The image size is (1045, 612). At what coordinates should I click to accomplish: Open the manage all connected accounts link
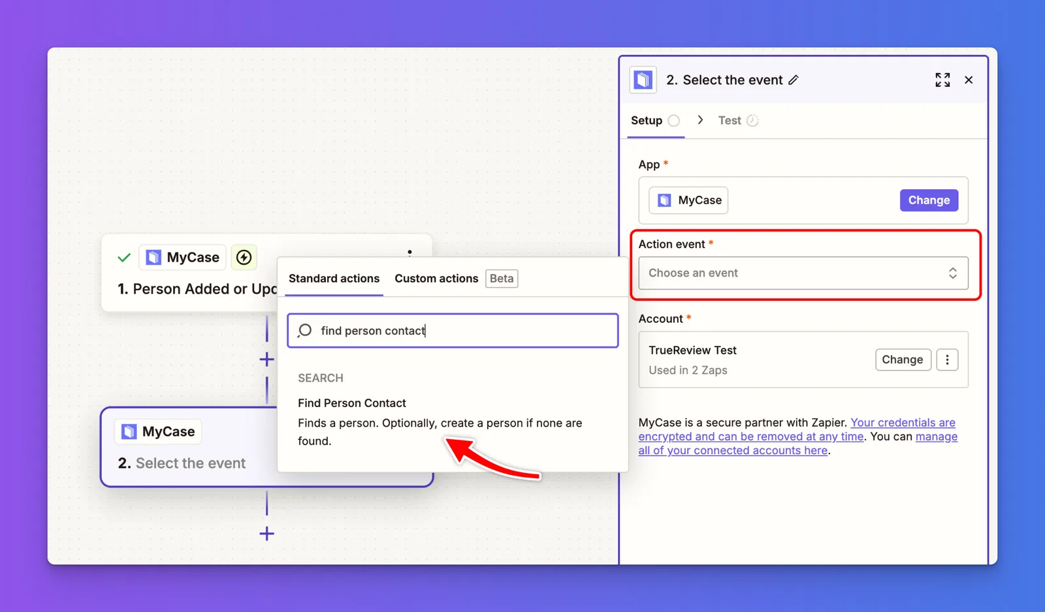click(798, 444)
